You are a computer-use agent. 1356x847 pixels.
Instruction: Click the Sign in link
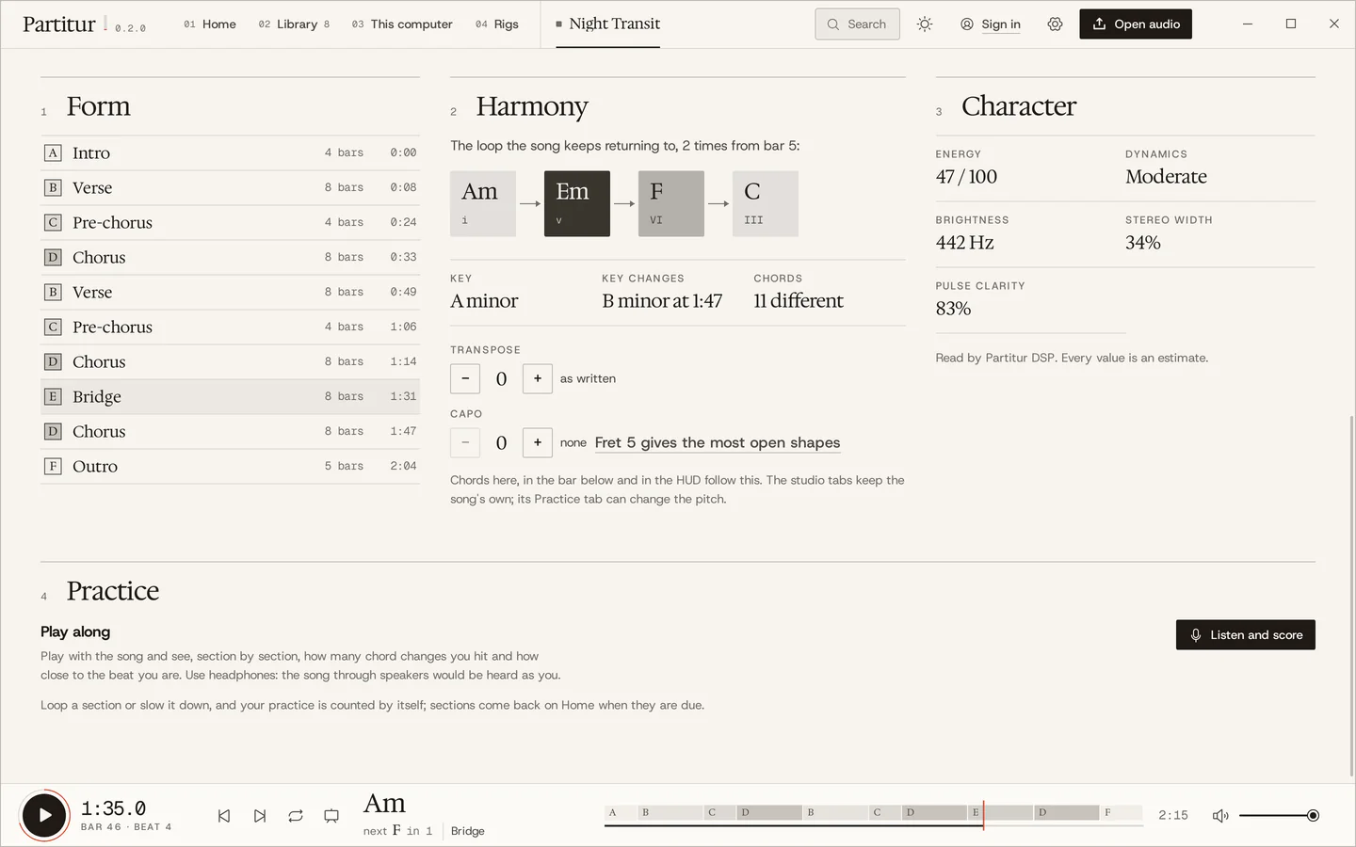pyautogui.click(x=1000, y=24)
